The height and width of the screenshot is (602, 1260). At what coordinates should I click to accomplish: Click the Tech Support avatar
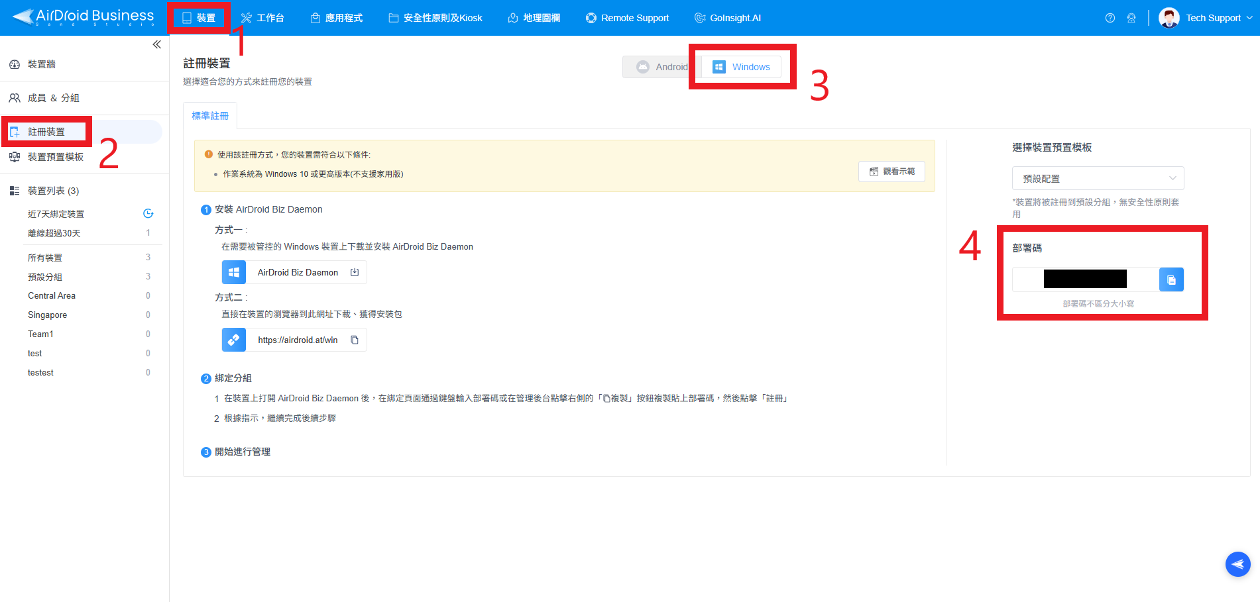click(x=1169, y=18)
